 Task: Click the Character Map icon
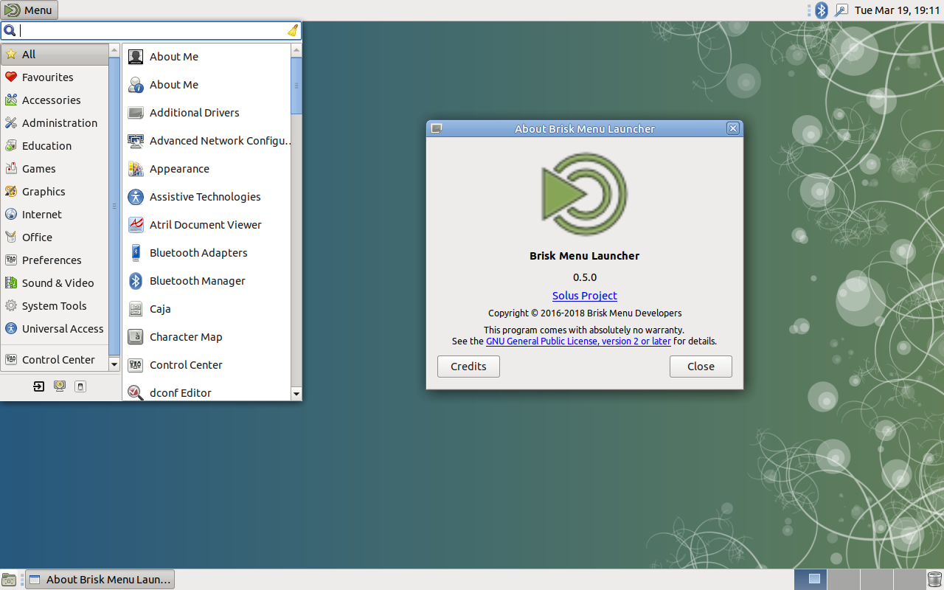coord(136,337)
